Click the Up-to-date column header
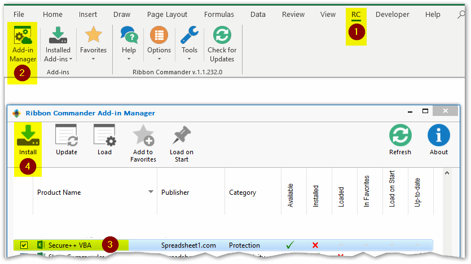This screenshot has height=264, width=471. [x=417, y=193]
